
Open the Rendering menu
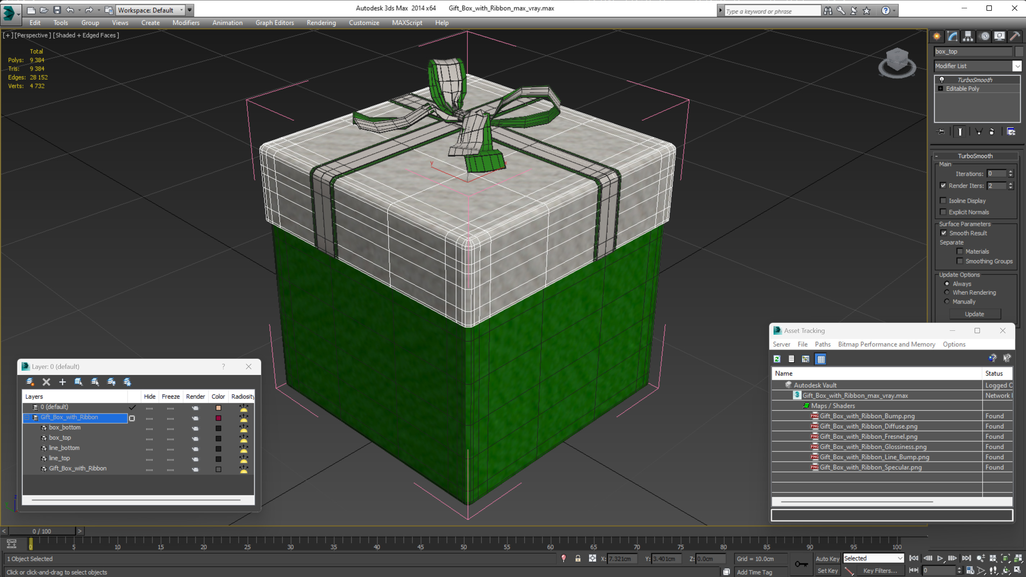tap(321, 23)
